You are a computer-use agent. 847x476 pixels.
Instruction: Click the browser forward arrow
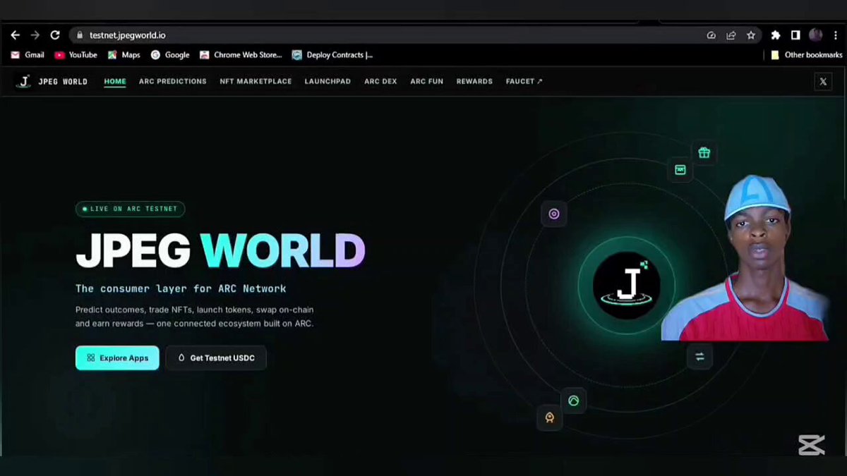[x=35, y=35]
